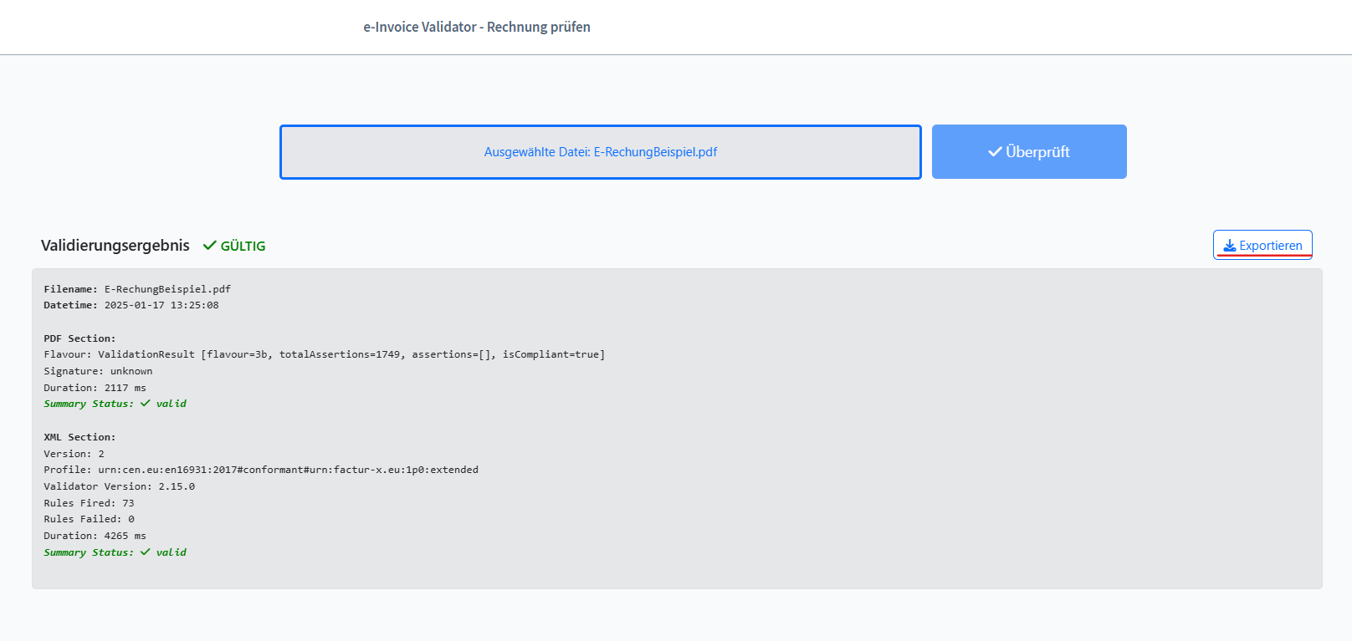This screenshot has width=1352, height=641.
Task: Click the PDF section Summary Status valid line
Action: coord(115,404)
